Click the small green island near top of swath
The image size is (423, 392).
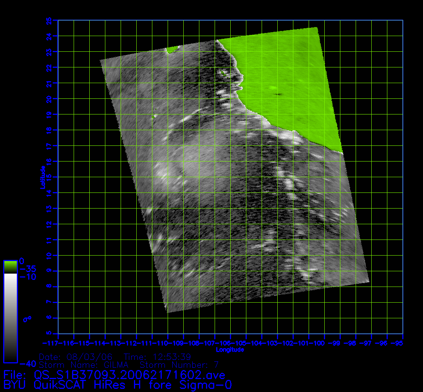pyautogui.click(x=171, y=50)
